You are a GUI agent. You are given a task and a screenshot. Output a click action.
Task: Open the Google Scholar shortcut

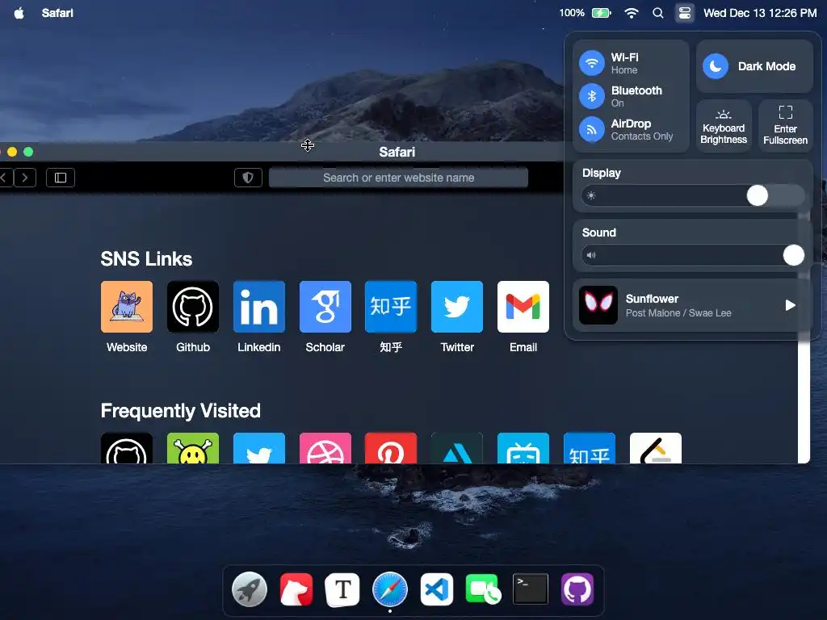[x=325, y=307]
